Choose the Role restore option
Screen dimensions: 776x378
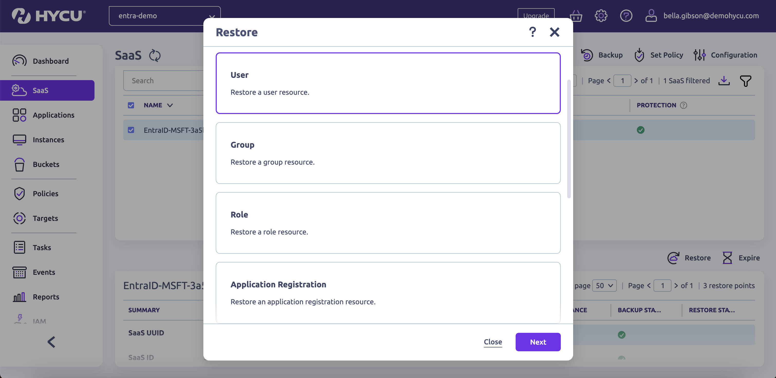[x=388, y=223]
